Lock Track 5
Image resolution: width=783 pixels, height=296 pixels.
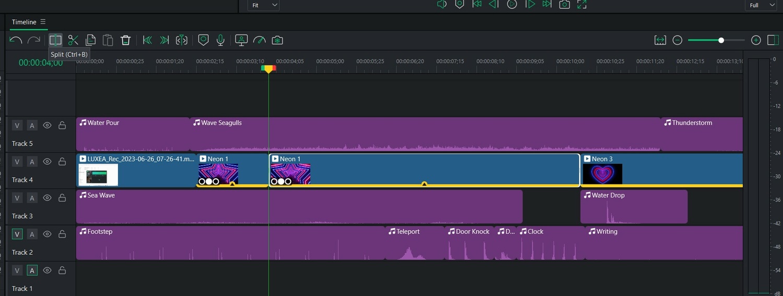click(62, 125)
